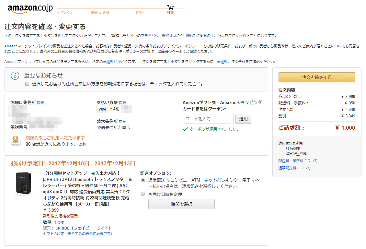Open the ギフトの設定 link
This screenshot has height=249, width=366.
pos(77,234)
